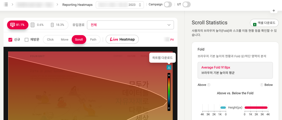Viewport: 282px width, 120px height.
Task: Open the 유입경로 전체 dropdown
Action: point(130,25)
